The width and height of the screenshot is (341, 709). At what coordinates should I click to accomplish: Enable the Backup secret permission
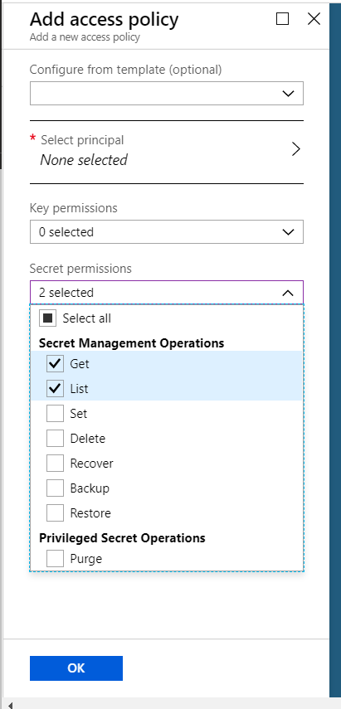tap(56, 488)
